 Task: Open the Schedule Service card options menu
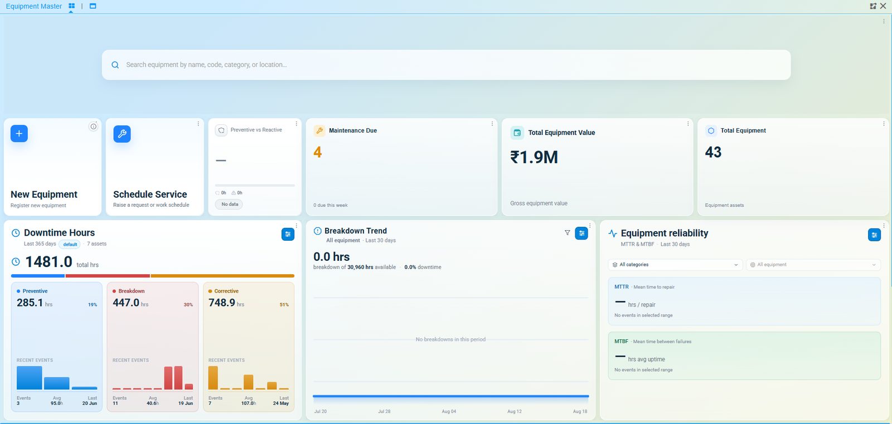[198, 124]
